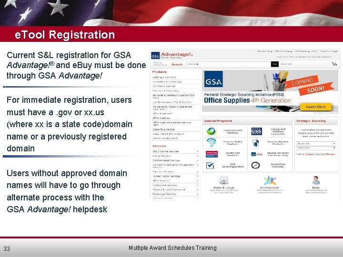
Task: Click the State & Local capitol icon
Action: click(x=224, y=180)
